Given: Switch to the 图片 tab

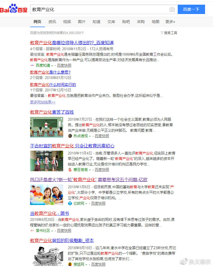Looking at the screenshot, I should (x=82, y=22).
